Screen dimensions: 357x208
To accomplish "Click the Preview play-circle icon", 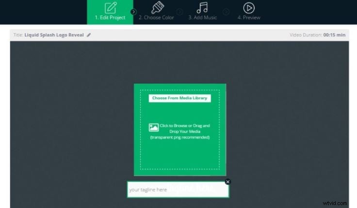I will (x=249, y=7).
